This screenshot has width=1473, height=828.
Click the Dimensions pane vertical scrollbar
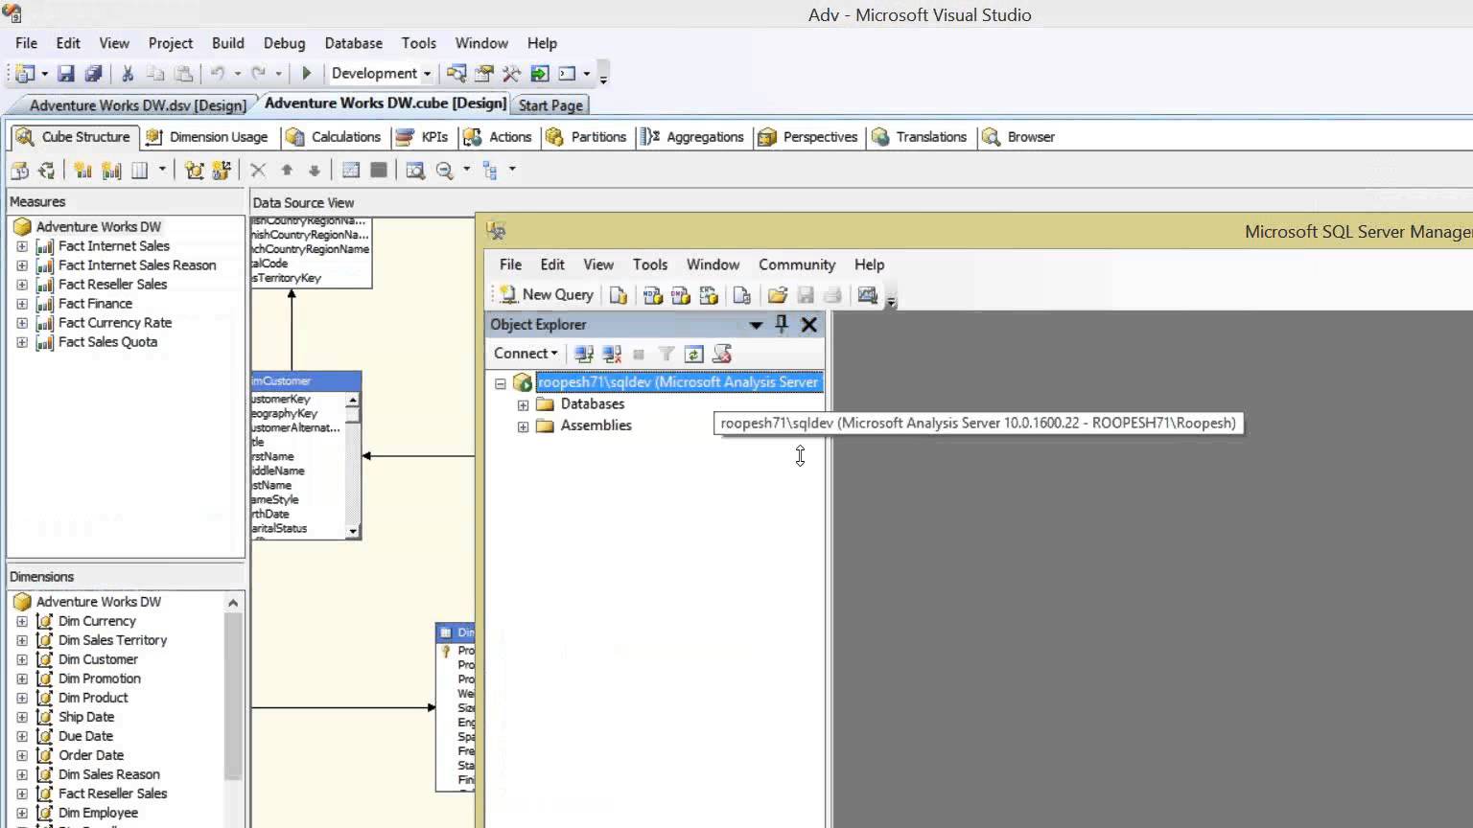coord(233,695)
